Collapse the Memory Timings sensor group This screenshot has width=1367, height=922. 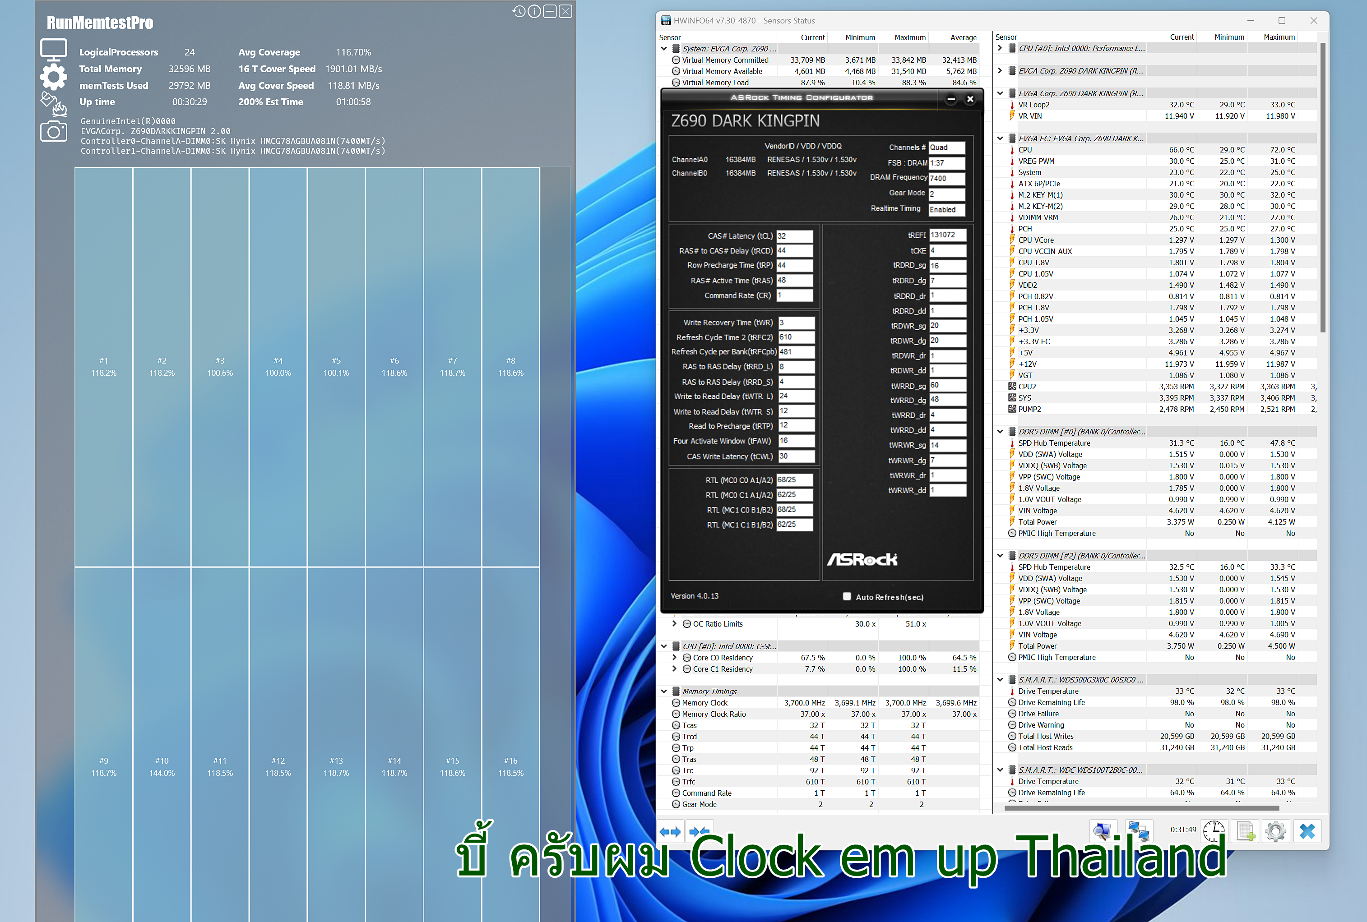coord(664,691)
